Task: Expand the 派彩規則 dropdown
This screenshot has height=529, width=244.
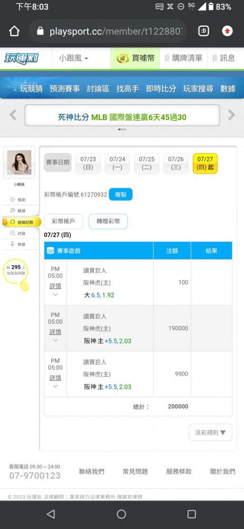Action: [x=210, y=432]
